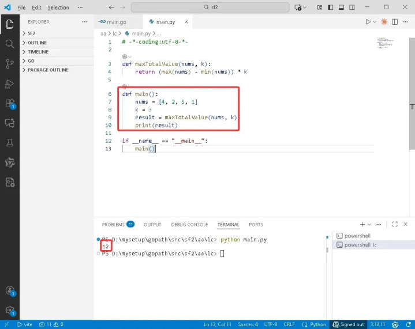Open Run and Debug view
The image size is (415, 329).
(9, 84)
